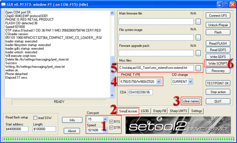Close the GUI window
This screenshot has height=143, width=237.
coord(233,4)
